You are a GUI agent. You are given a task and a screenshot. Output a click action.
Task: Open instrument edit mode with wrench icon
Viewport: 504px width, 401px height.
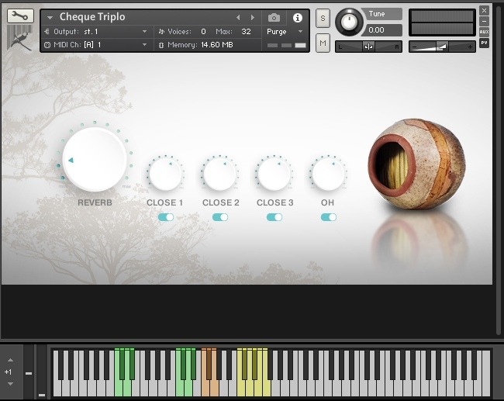pyautogui.click(x=20, y=16)
